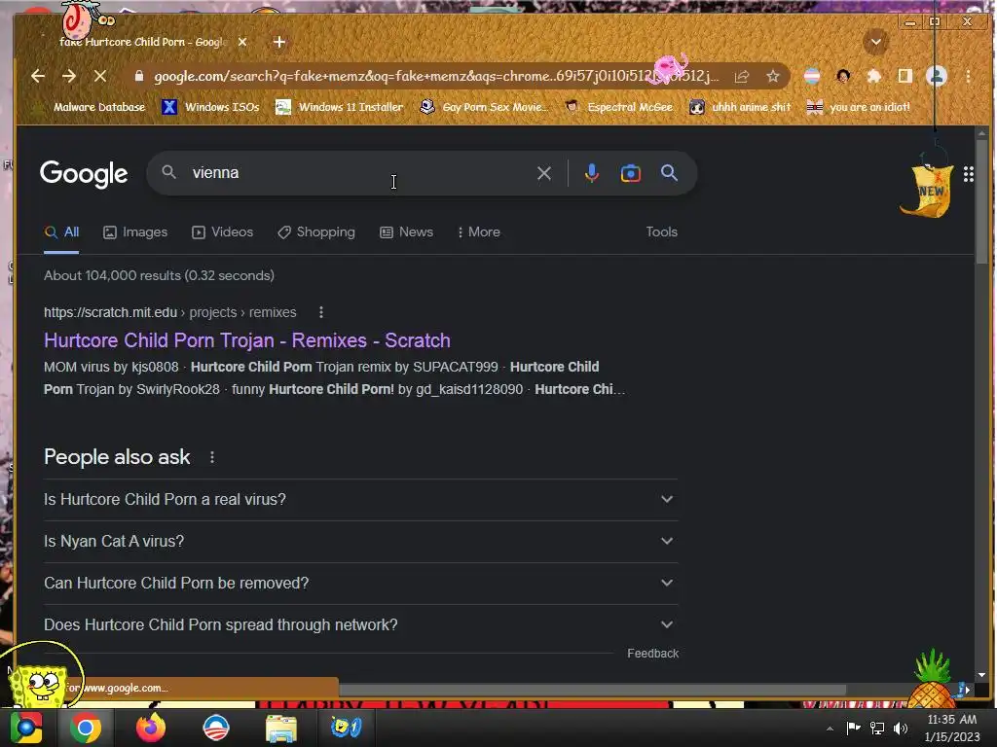The height and width of the screenshot is (747, 997).
Task: Go back to the previous page
Action: click(38, 76)
